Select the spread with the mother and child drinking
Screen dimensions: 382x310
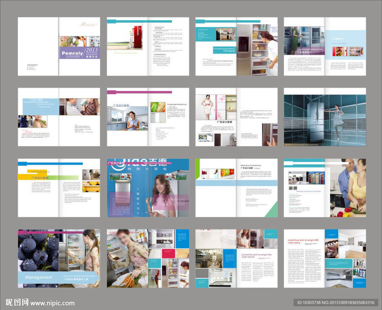point(59,117)
